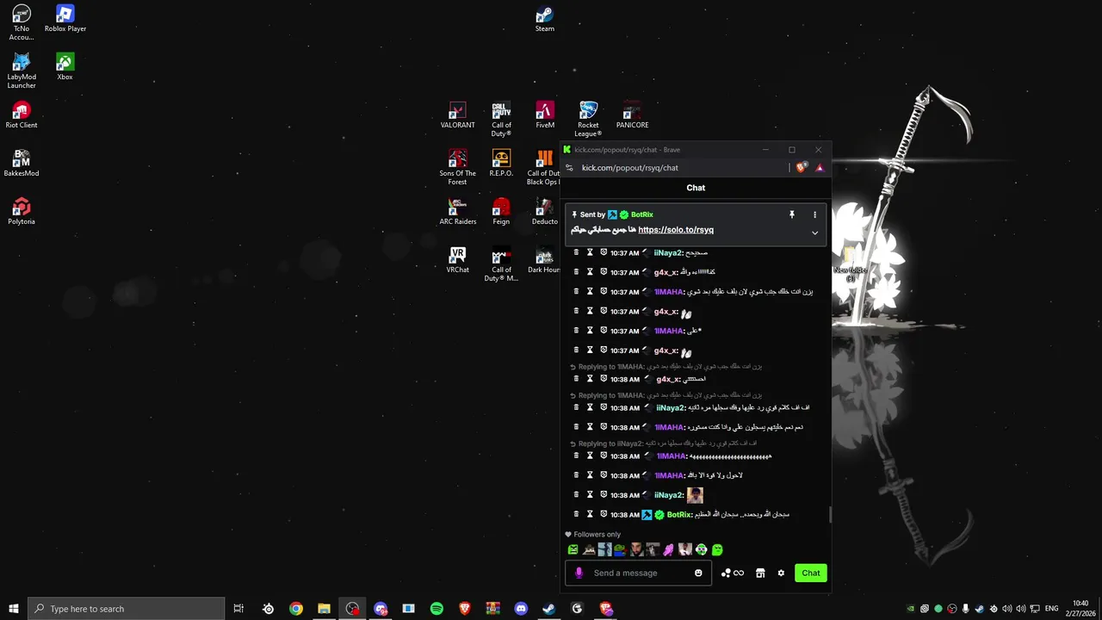
Task: Unpin message using pin icon in pinned banner
Action: click(x=792, y=214)
